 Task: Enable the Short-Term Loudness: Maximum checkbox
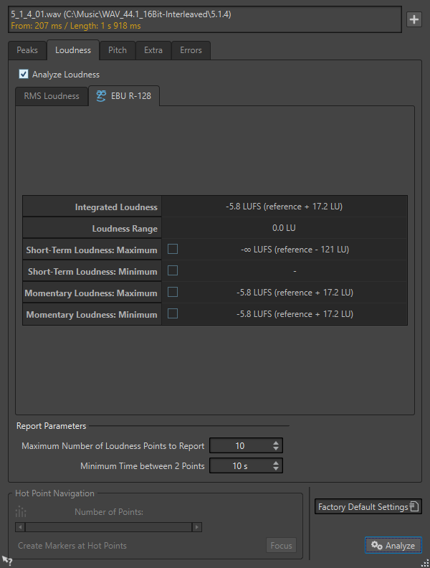[172, 249]
